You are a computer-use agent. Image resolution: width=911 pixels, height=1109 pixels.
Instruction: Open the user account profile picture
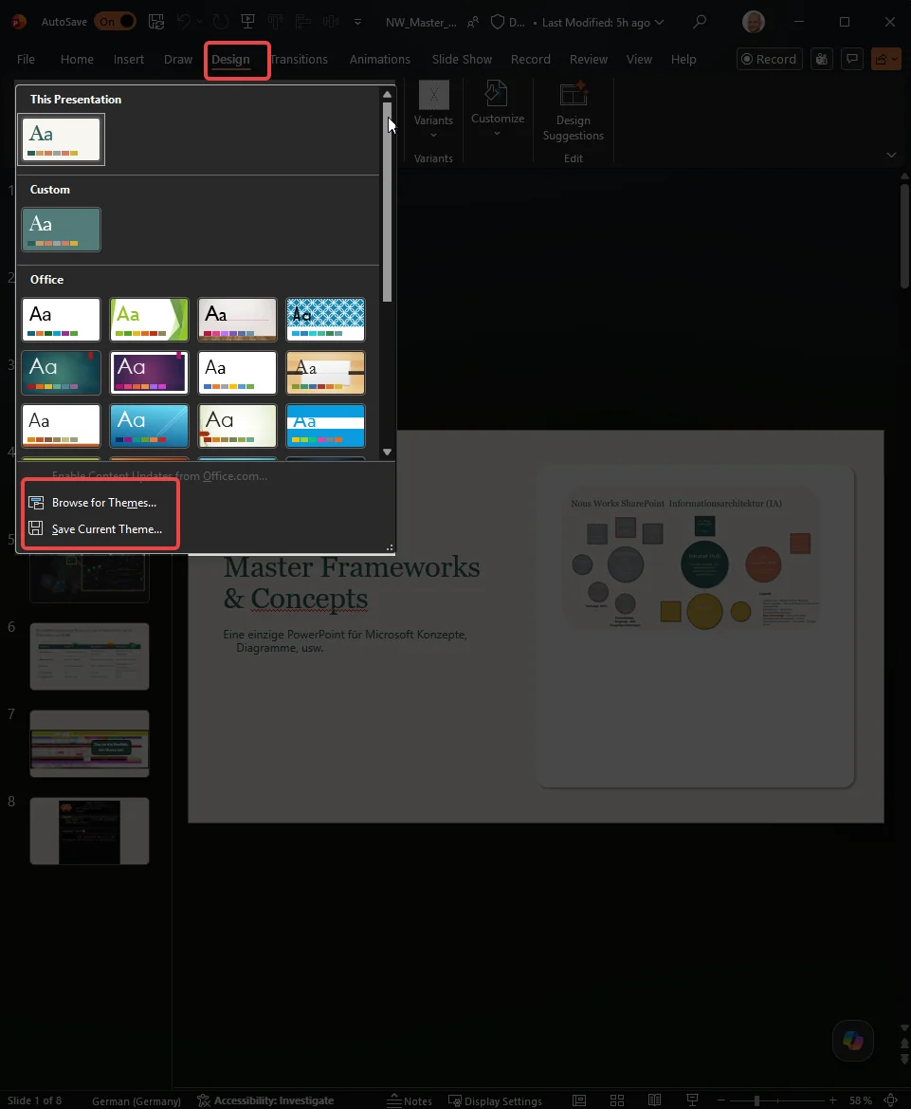coord(754,22)
